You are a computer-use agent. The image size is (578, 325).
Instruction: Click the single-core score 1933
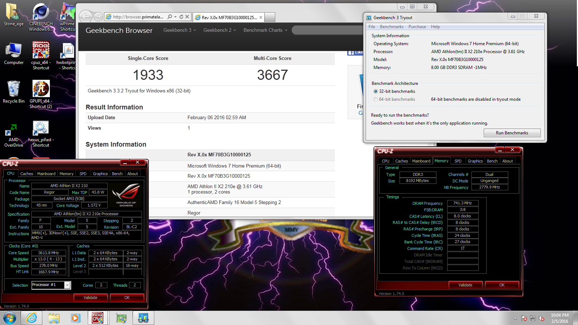(148, 75)
